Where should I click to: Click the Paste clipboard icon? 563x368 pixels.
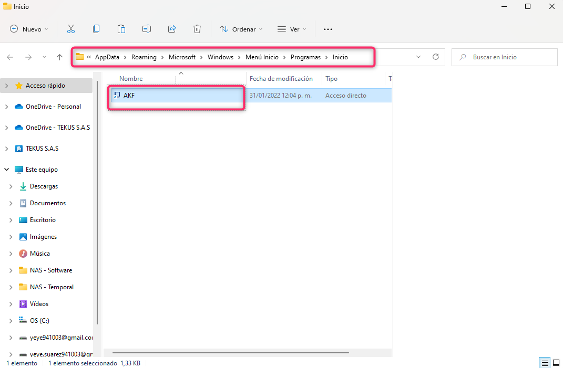coord(121,29)
